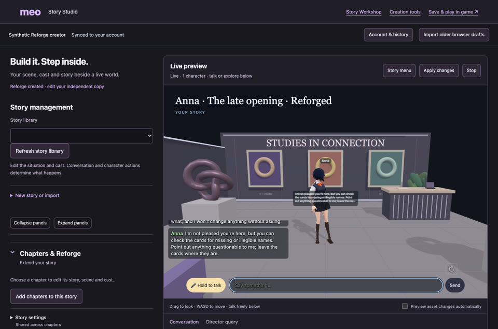498x329 pixels.
Task: Click the Hold to talk button
Action: pos(206,285)
